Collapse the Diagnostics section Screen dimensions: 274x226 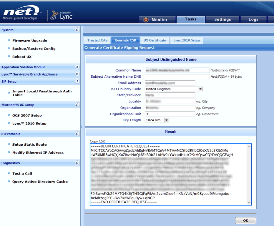pos(77,163)
